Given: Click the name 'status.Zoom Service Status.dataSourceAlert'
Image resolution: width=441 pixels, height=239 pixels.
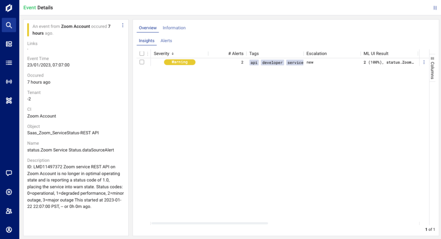Looking at the screenshot, I should coord(71,150).
